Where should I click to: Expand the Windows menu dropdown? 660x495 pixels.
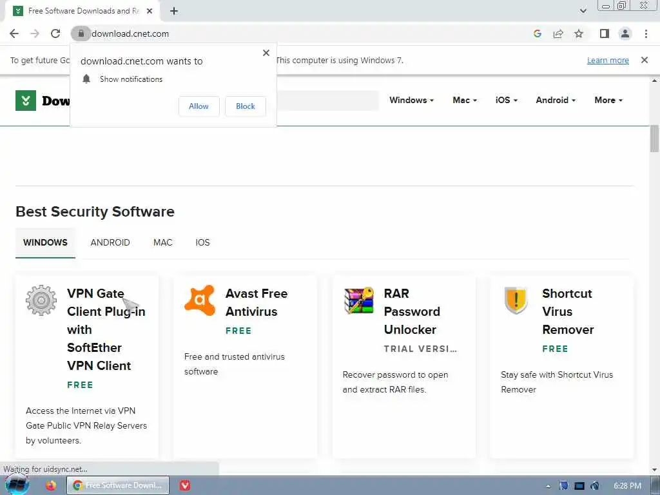[411, 100]
